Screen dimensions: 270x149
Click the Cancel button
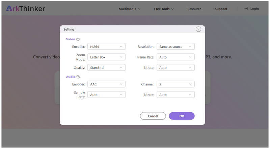tap(153, 116)
